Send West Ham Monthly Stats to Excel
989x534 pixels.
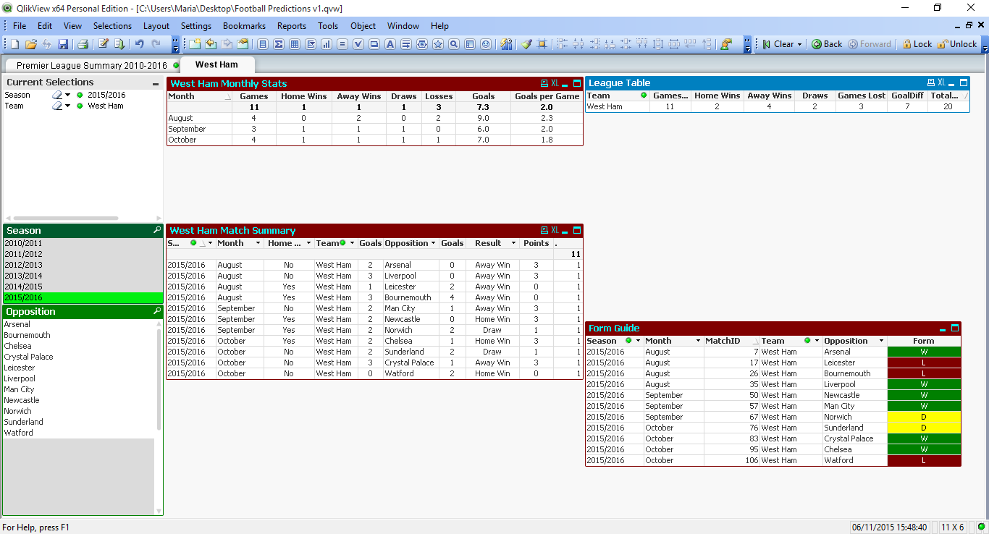(555, 83)
